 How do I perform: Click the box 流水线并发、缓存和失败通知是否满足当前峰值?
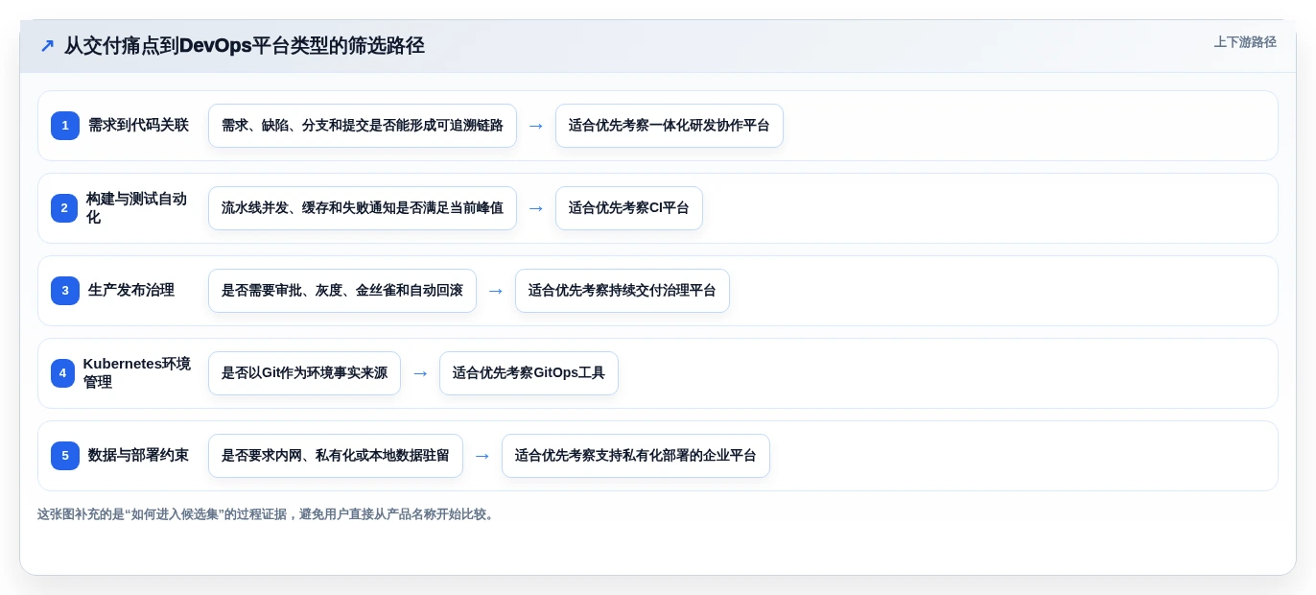coord(363,208)
